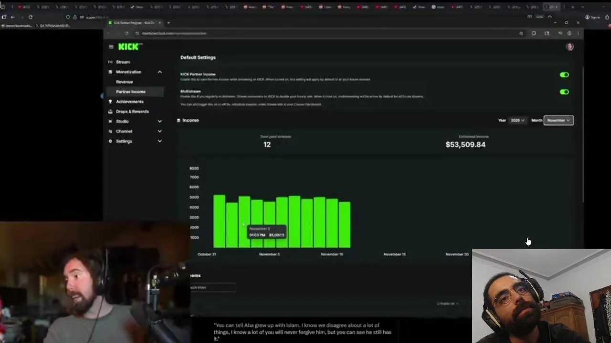This screenshot has height=343, width=611.
Task: Select Partner Income in sidebar
Action: [x=135, y=91]
